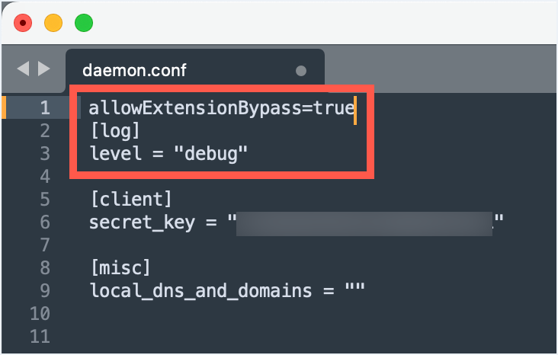Click the unsaved dot on daemon.conf tab
Image resolution: width=558 pixels, height=355 pixels.
tap(301, 71)
